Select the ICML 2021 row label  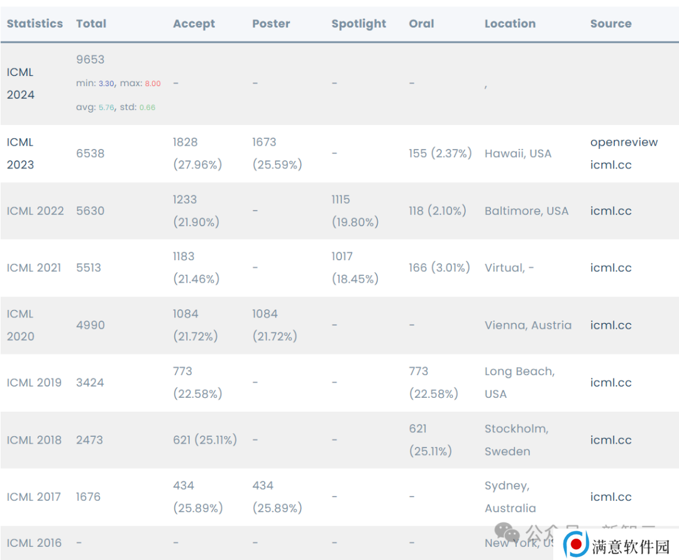coord(34,268)
